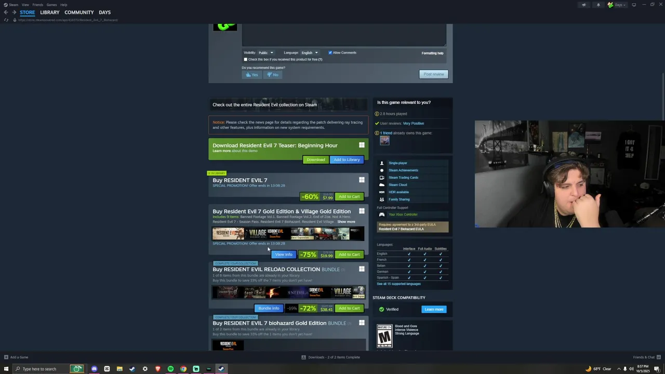Open the View menu
The width and height of the screenshot is (665, 374).
point(25,5)
